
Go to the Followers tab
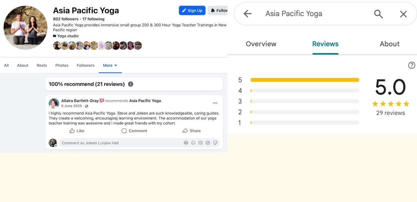[x=85, y=65]
